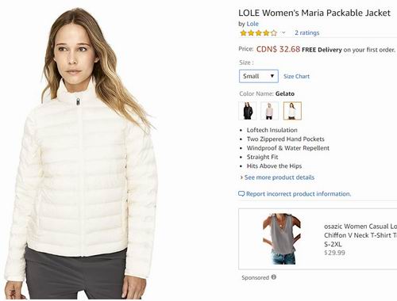Click the arrow next to See more product details
The width and height of the screenshot is (397, 301).
[241, 177]
